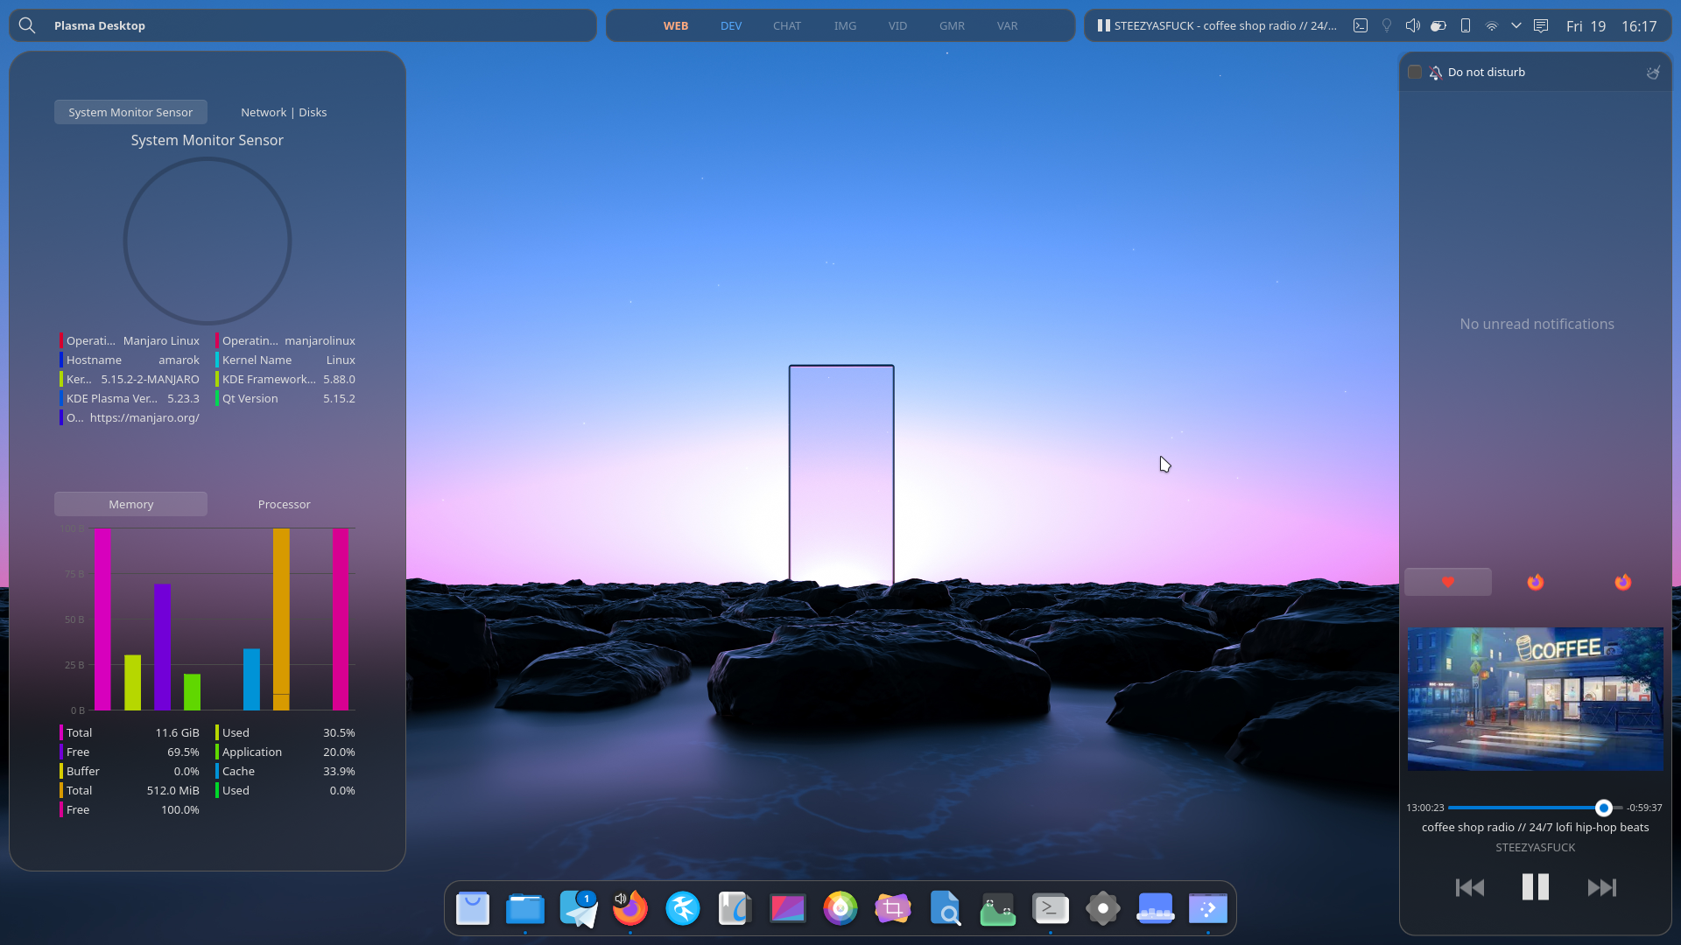Switch to DEV virtual desktop
Viewport: 1681px width, 945px height.
[x=731, y=25]
